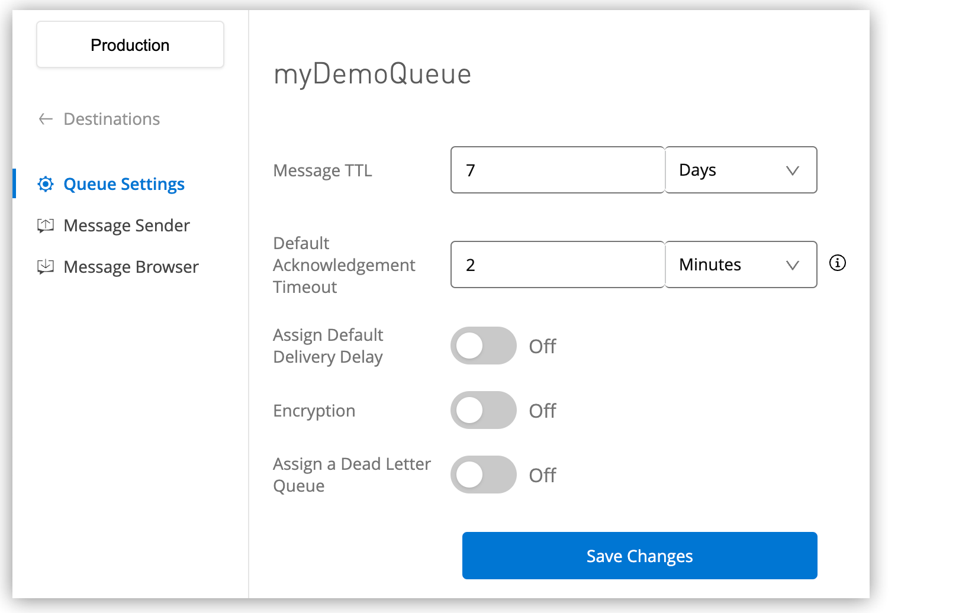Enable Assign Default Delivery Delay

(x=483, y=346)
